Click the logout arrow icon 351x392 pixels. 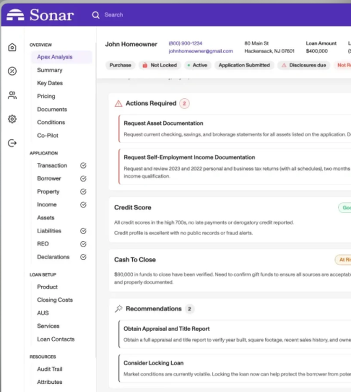pos(12,143)
